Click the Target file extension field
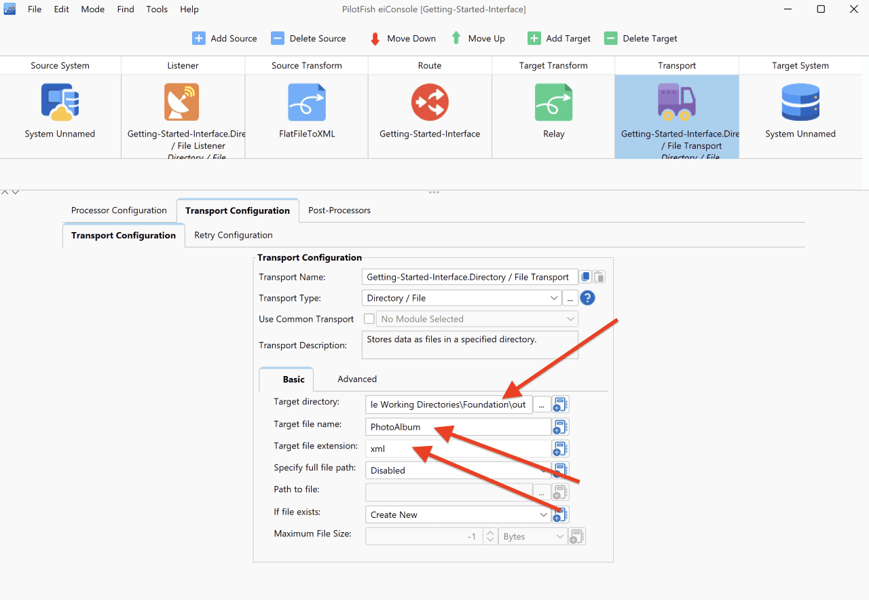 (458, 449)
